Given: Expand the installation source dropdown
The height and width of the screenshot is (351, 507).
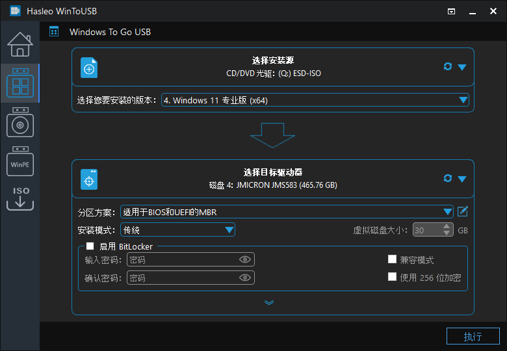Looking at the screenshot, I should [x=462, y=67].
